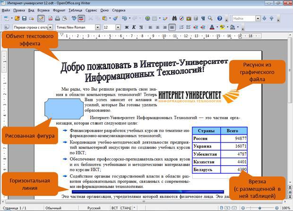Open the Таблица menu
293x211 pixels.
pos(75,10)
